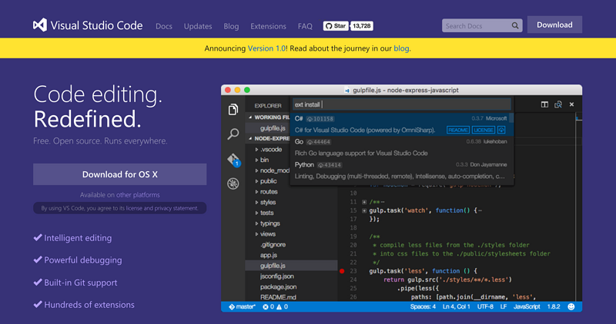Open the Explorer files icon in activity bar
Viewport: 616px width, 324px height.
point(233,109)
